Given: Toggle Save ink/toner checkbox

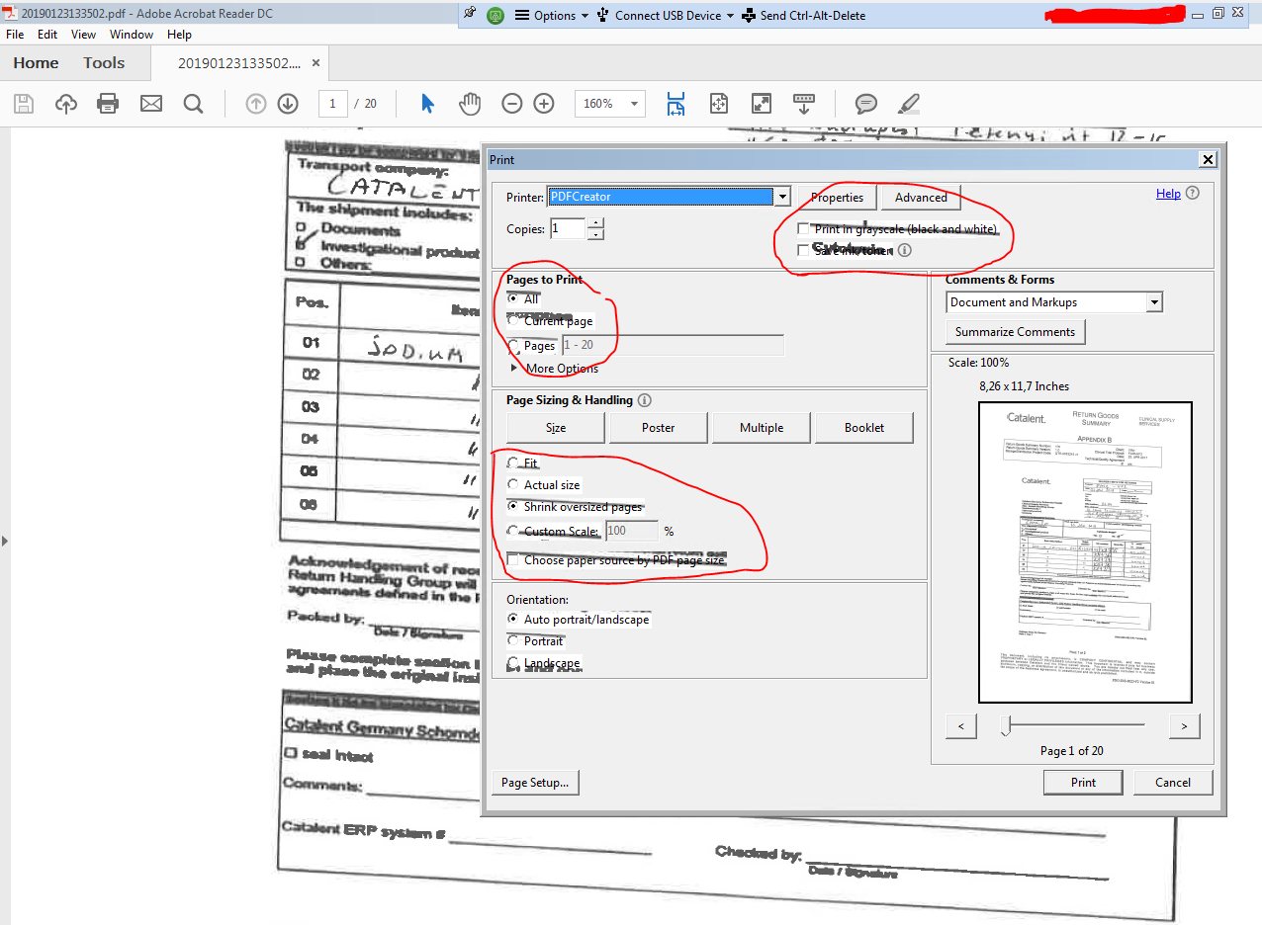Looking at the screenshot, I should [803, 251].
